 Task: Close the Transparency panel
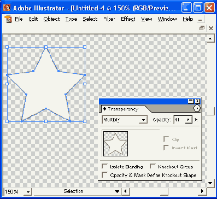[197, 101]
